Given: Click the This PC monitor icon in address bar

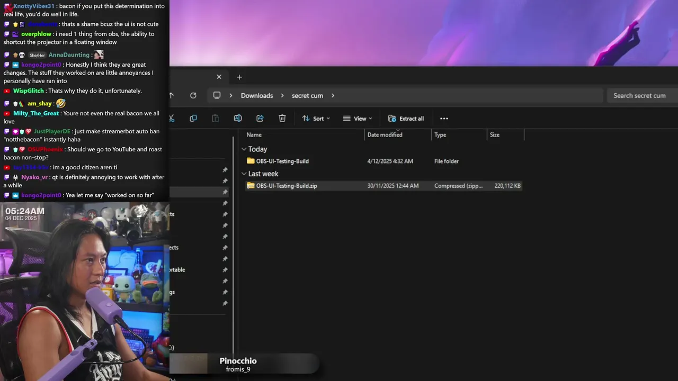Looking at the screenshot, I should pos(217,95).
